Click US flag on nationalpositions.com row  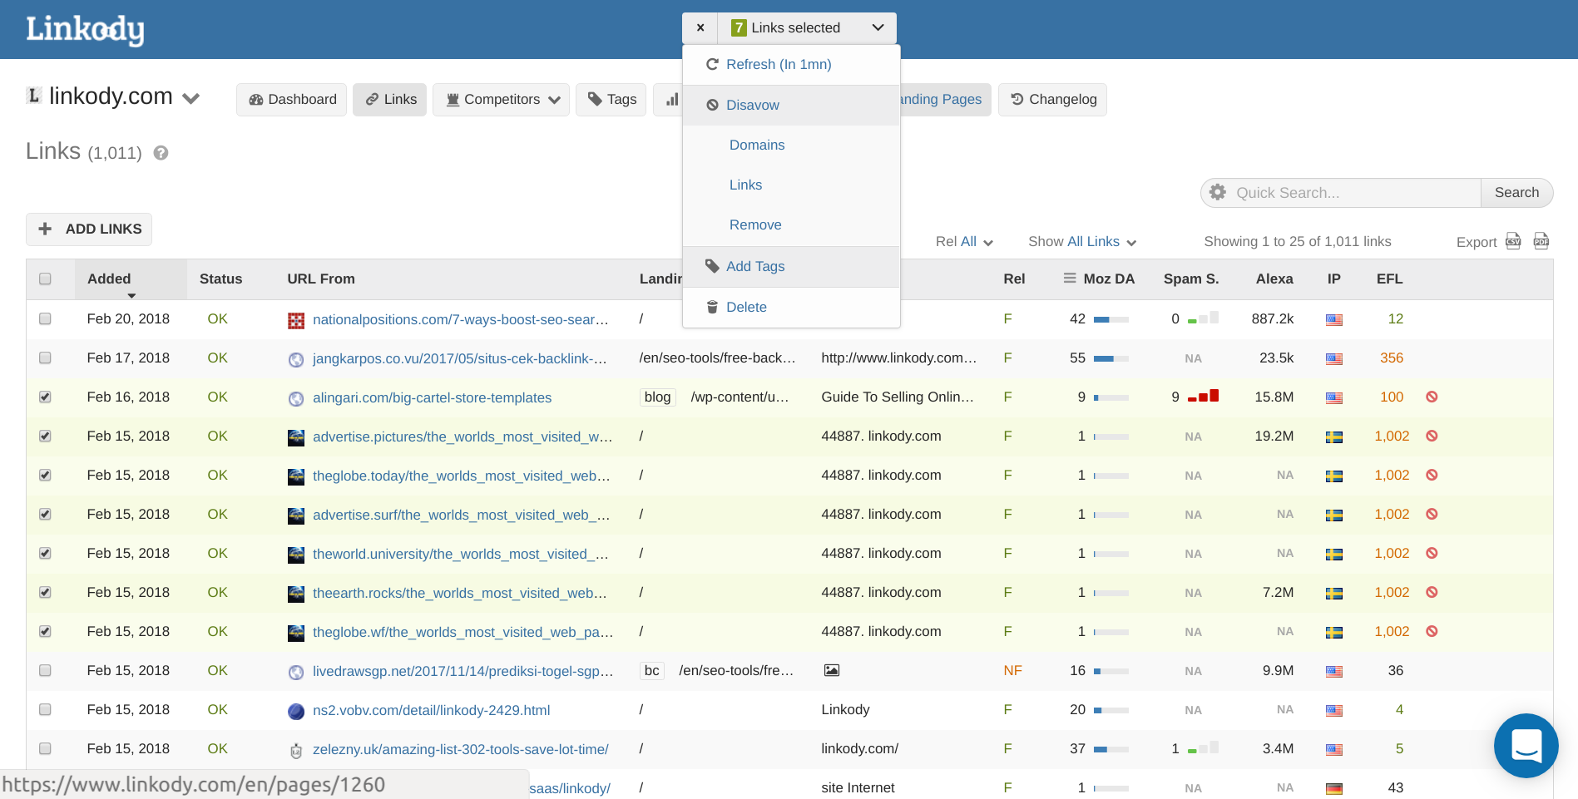(x=1334, y=319)
